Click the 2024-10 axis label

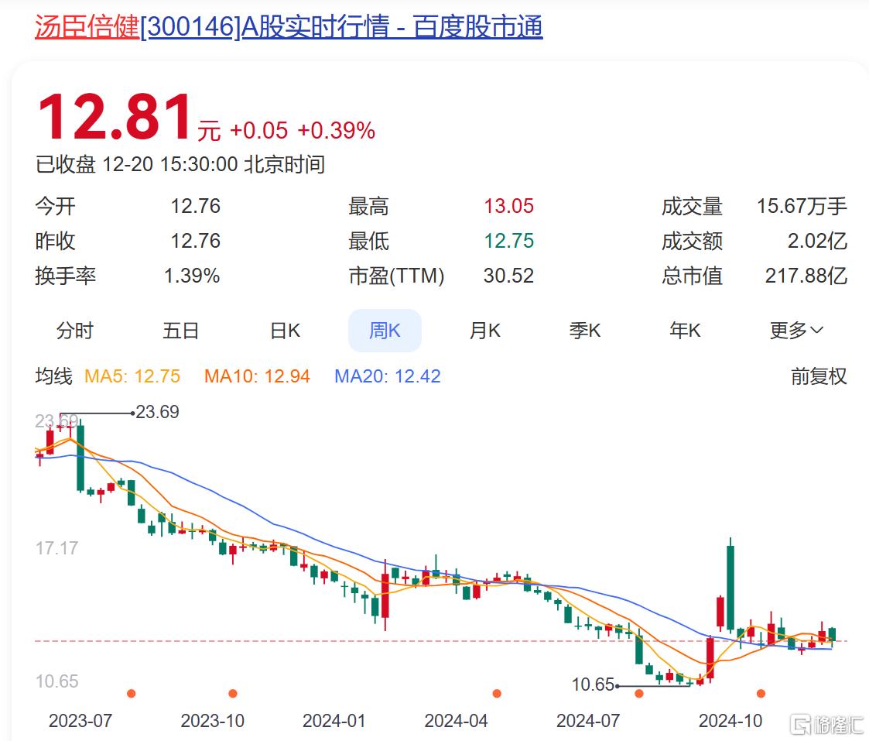click(730, 721)
